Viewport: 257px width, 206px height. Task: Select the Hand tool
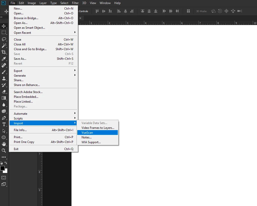pos(4,144)
